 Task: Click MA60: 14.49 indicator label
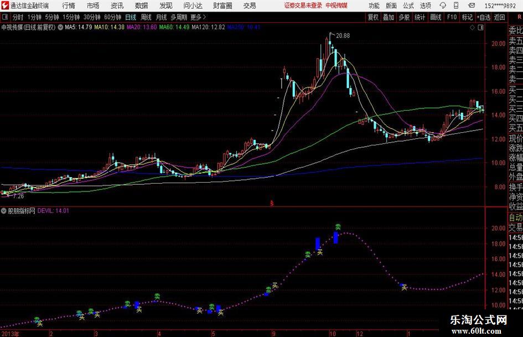(174, 27)
